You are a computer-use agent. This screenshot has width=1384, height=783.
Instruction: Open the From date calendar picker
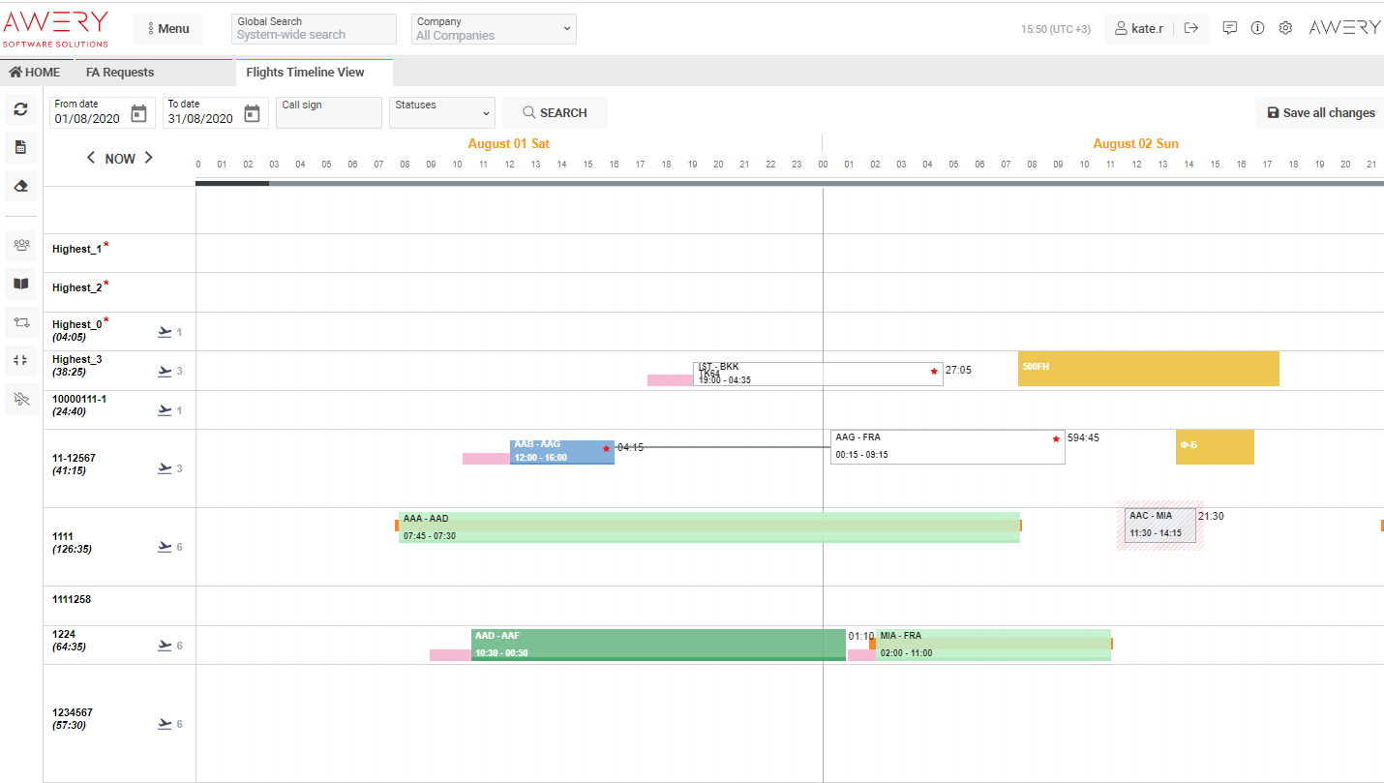point(138,113)
